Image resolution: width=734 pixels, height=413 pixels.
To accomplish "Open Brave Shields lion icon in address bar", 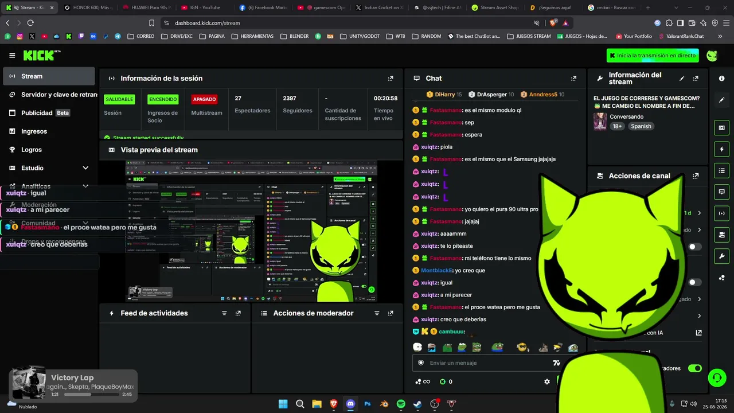I will 553,23.
